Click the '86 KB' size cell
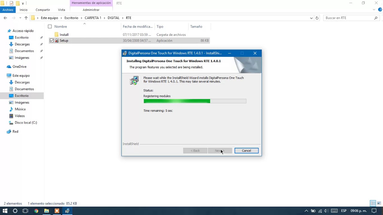Viewport: 383px width, 215px height. click(204, 41)
